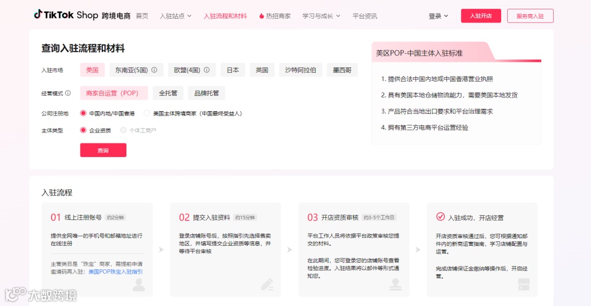Click 约15分钟 time tag
This screenshot has height=306, width=591.
point(245,217)
